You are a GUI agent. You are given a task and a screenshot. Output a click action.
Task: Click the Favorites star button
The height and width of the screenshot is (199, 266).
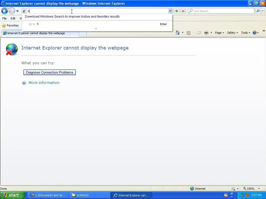click(10, 26)
